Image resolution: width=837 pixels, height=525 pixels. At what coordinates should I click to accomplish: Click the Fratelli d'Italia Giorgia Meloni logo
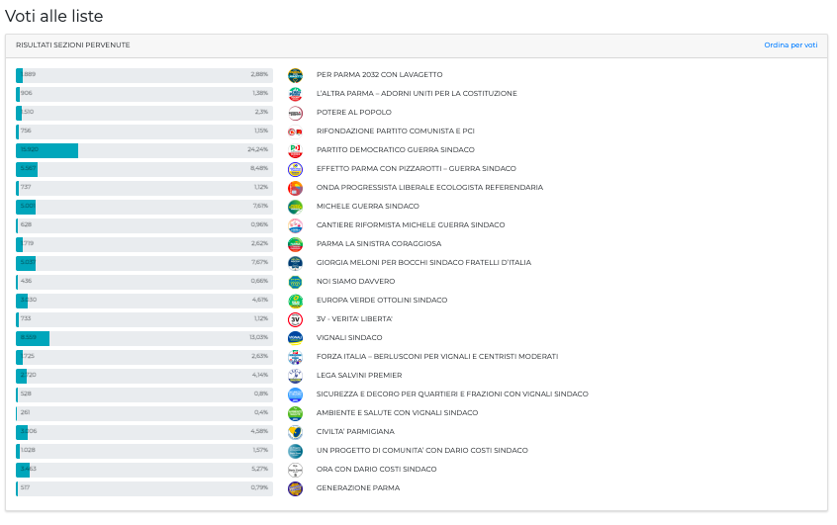(x=294, y=263)
